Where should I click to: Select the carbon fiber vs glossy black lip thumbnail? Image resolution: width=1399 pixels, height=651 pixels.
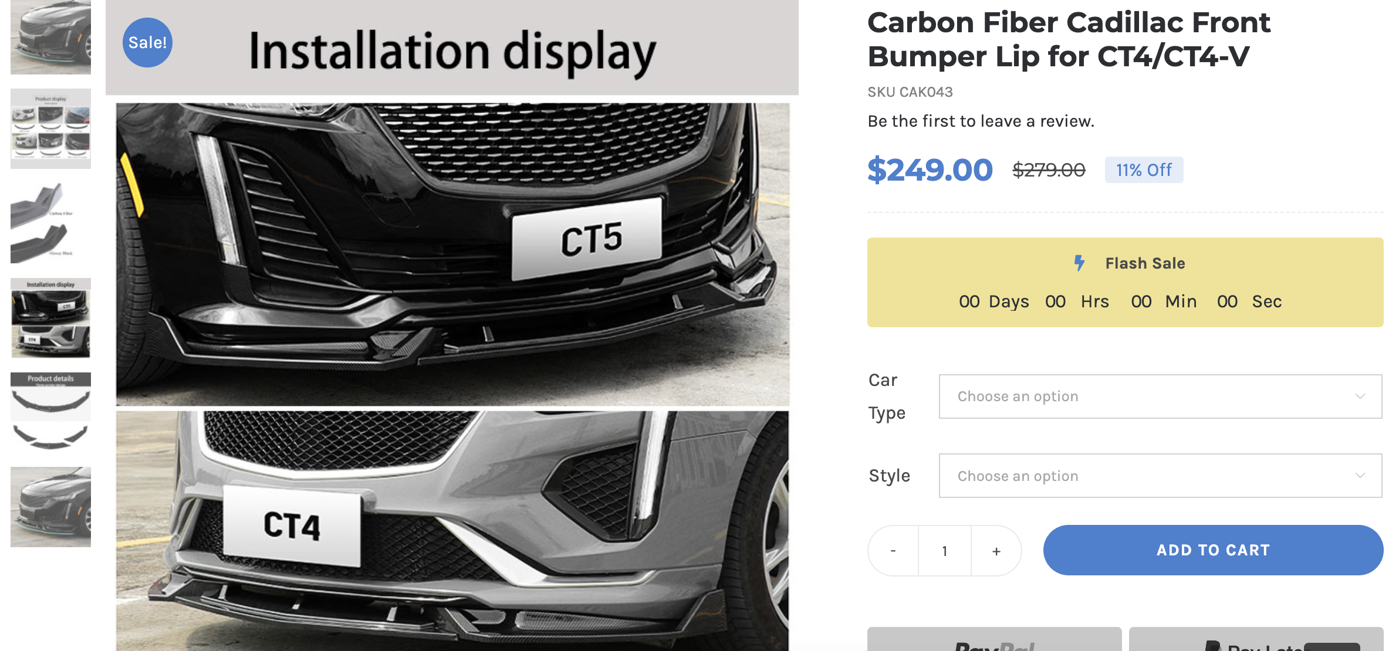50,223
